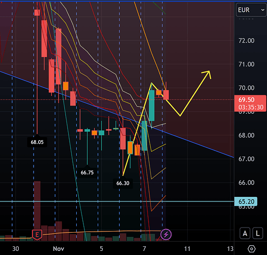Click the 30 date label on time axis
The height and width of the screenshot is (255, 267).
click(x=15, y=249)
